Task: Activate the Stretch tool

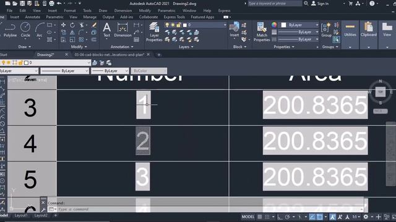Action: click(63, 39)
